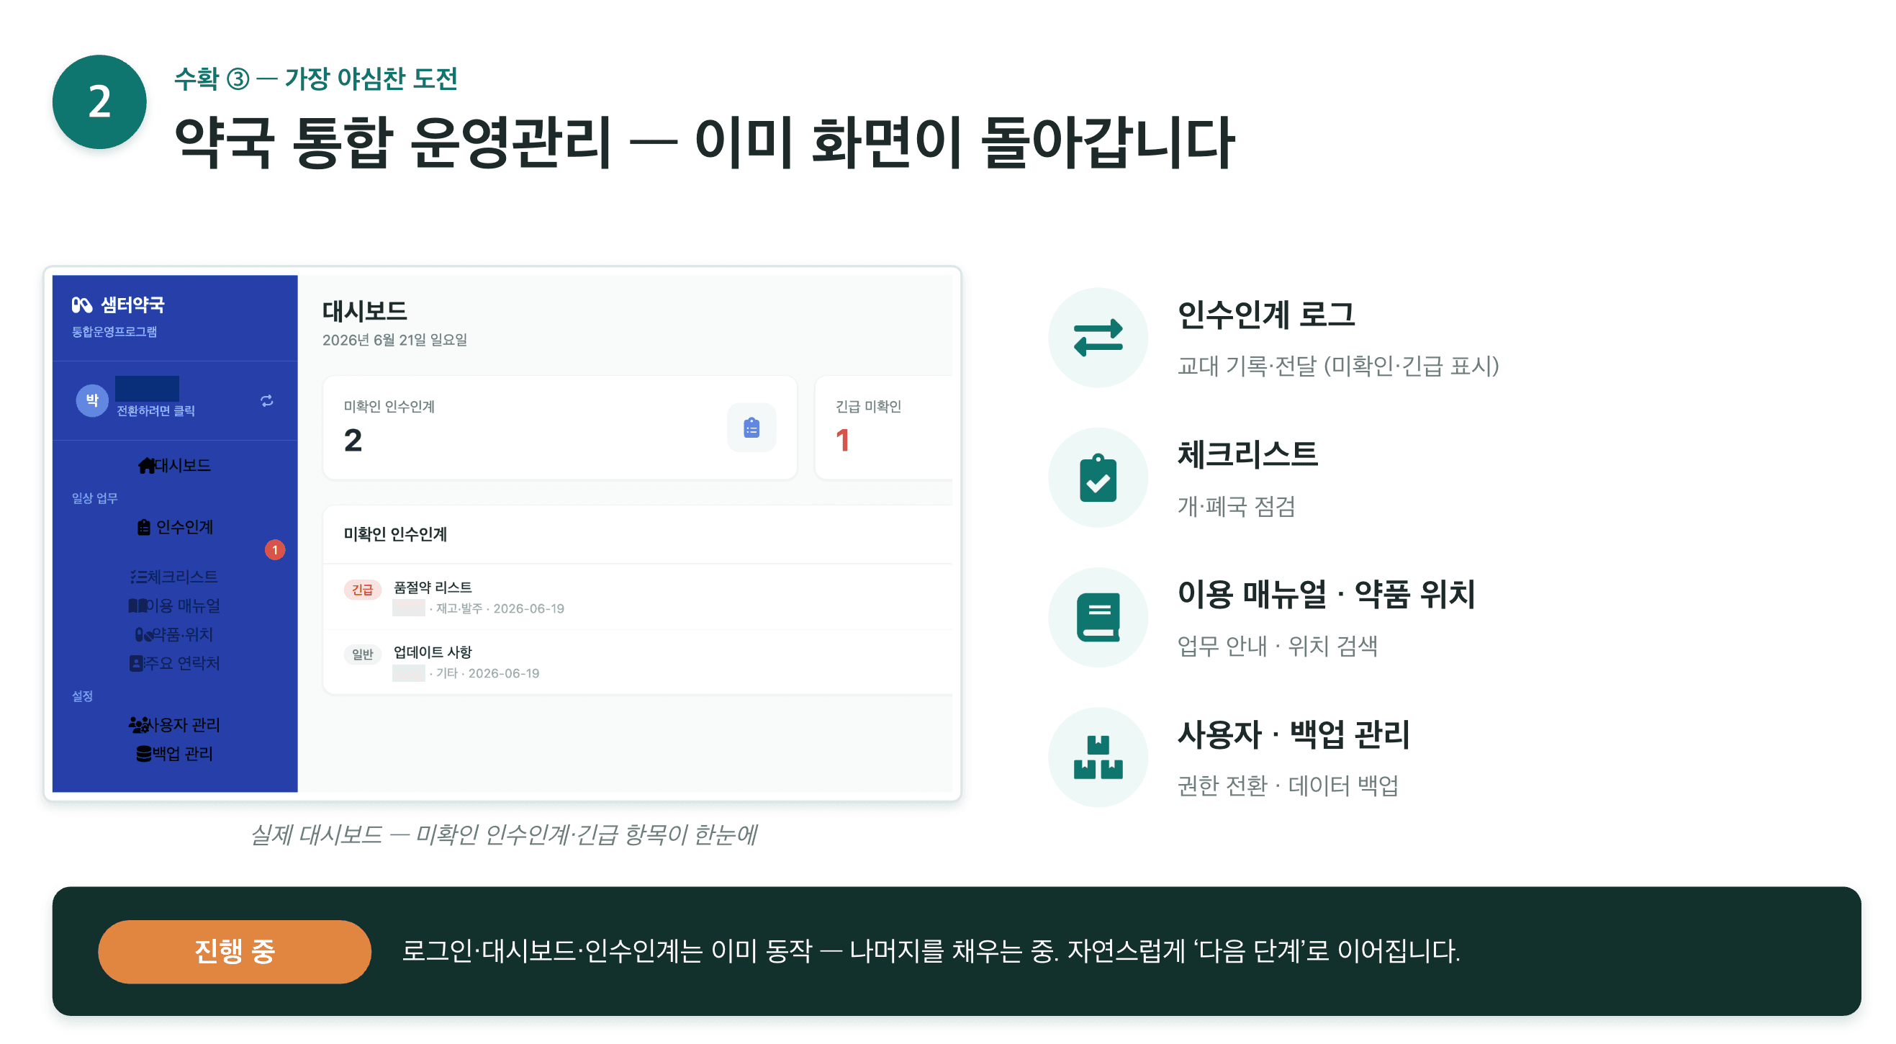Image resolution: width=1896 pixels, height=1044 pixels.
Task: Click the 박 user avatar circle
Action: (92, 400)
